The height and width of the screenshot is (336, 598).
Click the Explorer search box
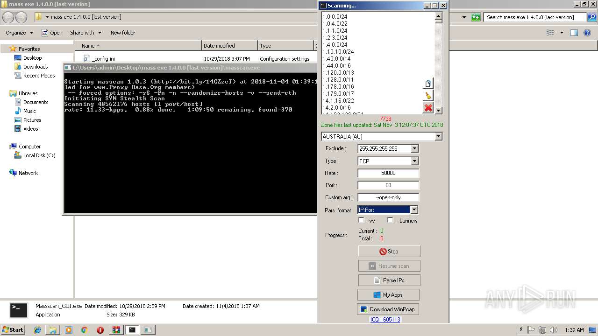pos(534,17)
